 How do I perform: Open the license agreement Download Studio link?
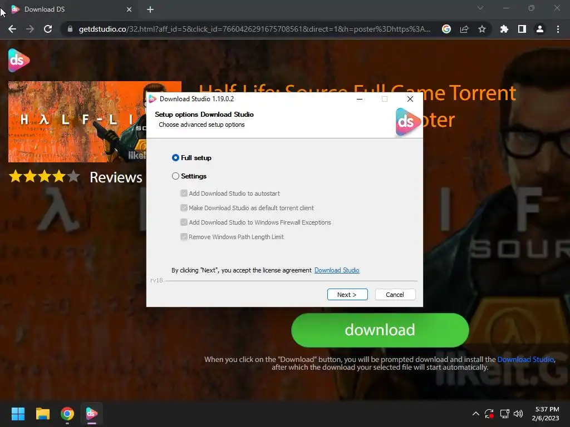(337, 270)
